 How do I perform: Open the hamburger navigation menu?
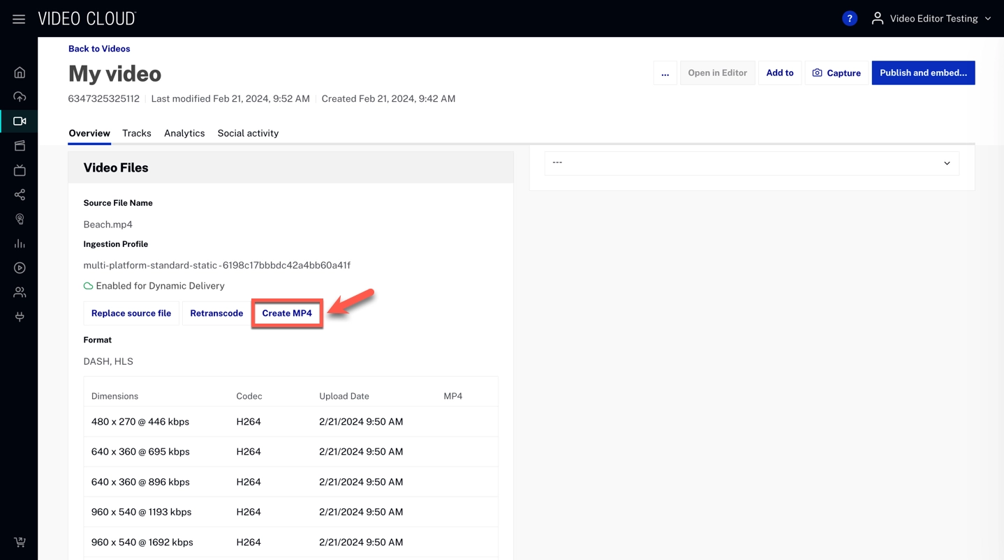pos(19,19)
